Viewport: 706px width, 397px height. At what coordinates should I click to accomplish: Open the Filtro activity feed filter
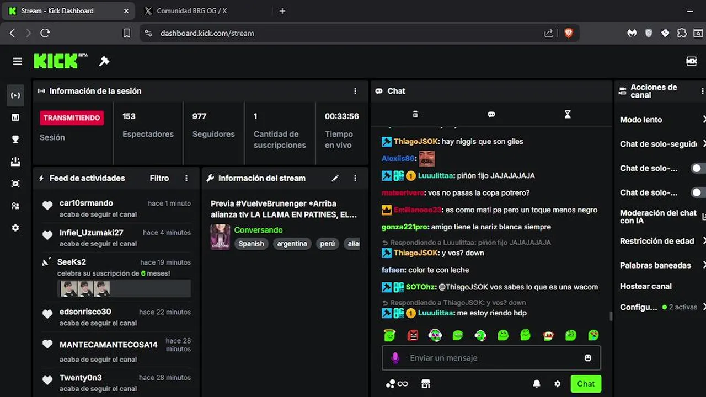tap(159, 178)
